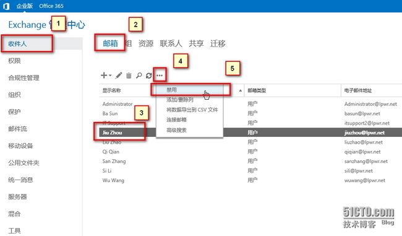Image resolution: width=402 pixels, height=236 pixels.
Task: Sort by 显示名称 column header
Action: pyautogui.click(x=111, y=90)
